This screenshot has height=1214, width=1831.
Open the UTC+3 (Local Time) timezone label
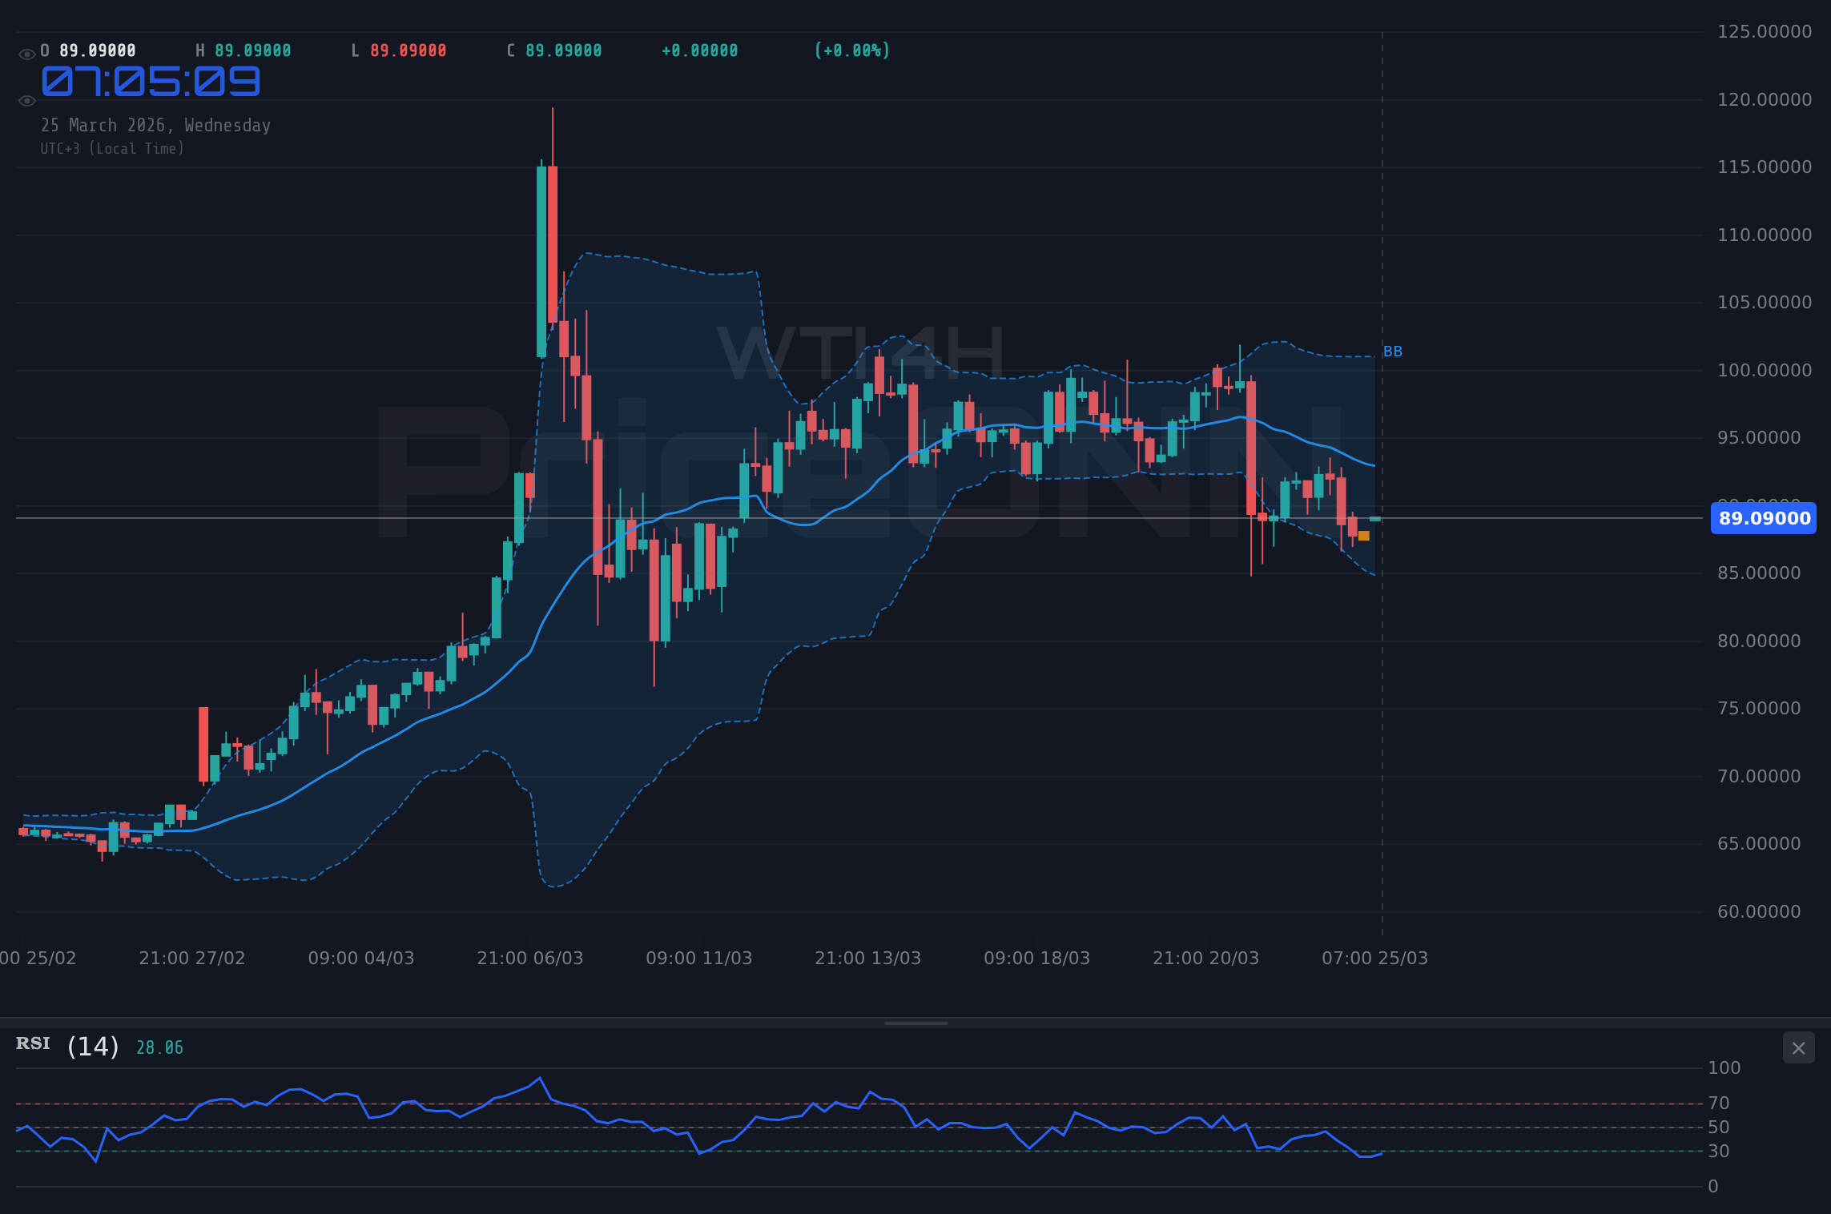click(x=113, y=148)
